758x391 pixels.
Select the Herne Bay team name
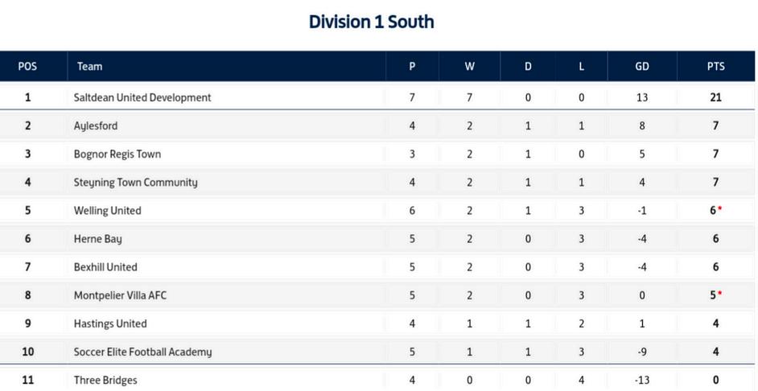click(97, 239)
